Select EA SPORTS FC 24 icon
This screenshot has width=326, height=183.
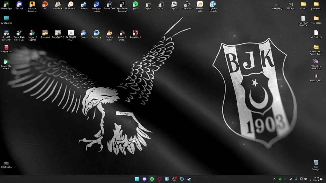coord(71,36)
